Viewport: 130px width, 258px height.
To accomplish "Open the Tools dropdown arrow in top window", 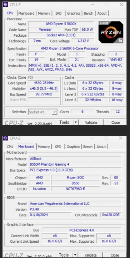I will (x=76, y=123).
